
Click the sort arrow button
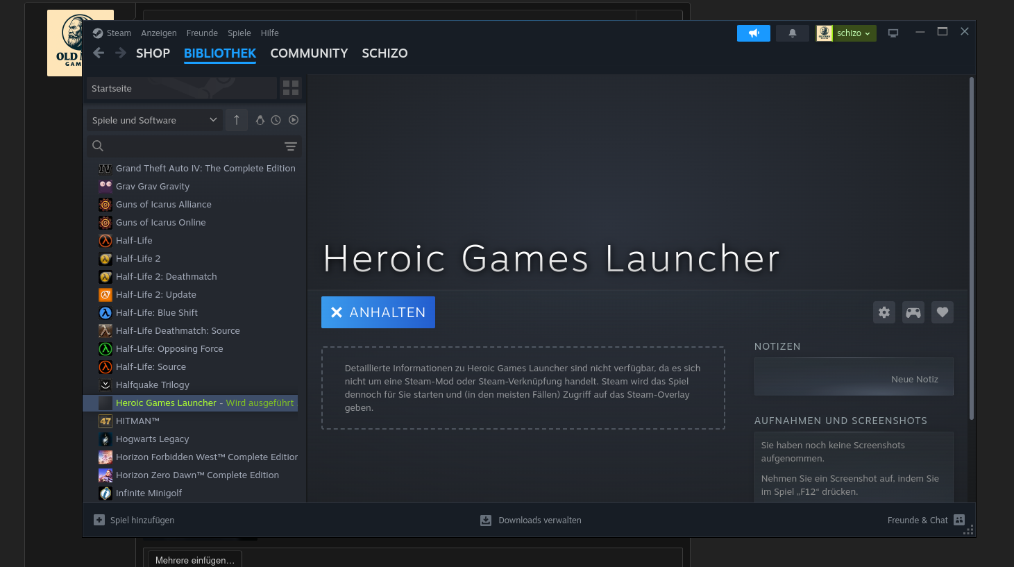(237, 120)
